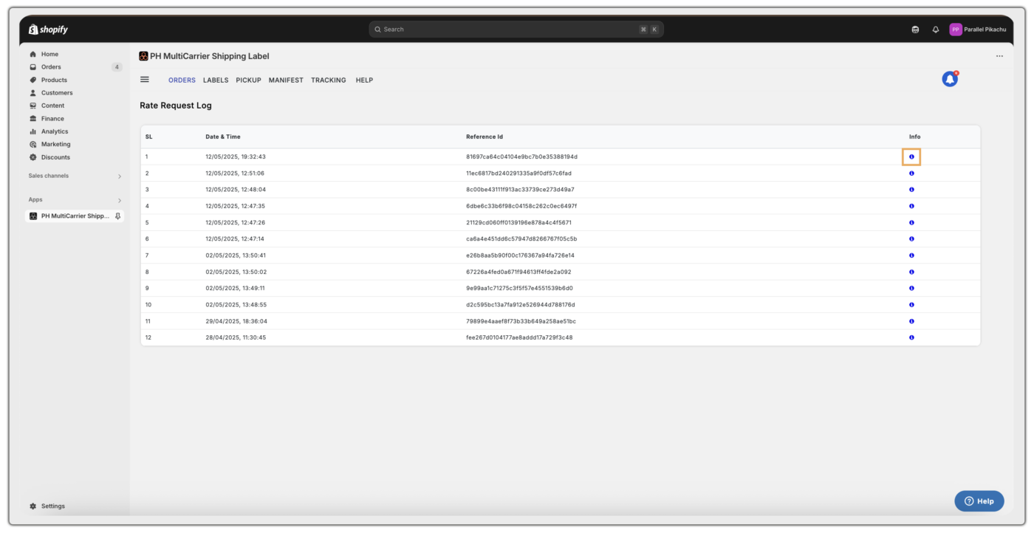Open info icon for row 12:47:14
Image resolution: width=1034 pixels, height=533 pixels.
(911, 238)
